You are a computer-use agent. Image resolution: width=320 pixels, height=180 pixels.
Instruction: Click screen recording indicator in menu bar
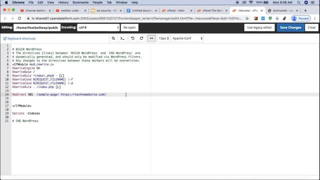[x=237, y=2]
